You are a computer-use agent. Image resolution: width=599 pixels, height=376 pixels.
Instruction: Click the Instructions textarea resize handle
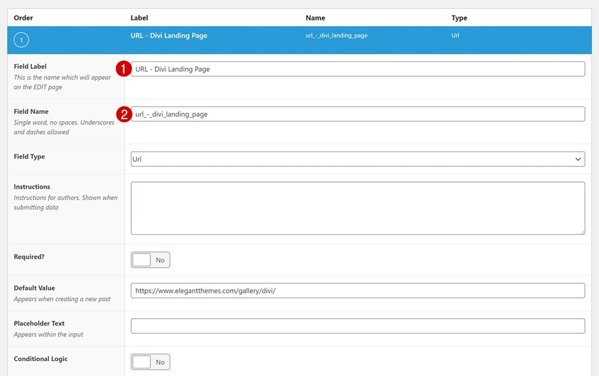click(x=581, y=231)
